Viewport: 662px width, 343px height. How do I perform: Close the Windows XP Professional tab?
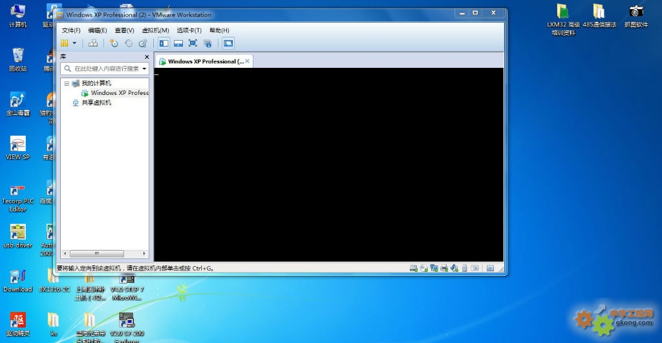tap(248, 61)
